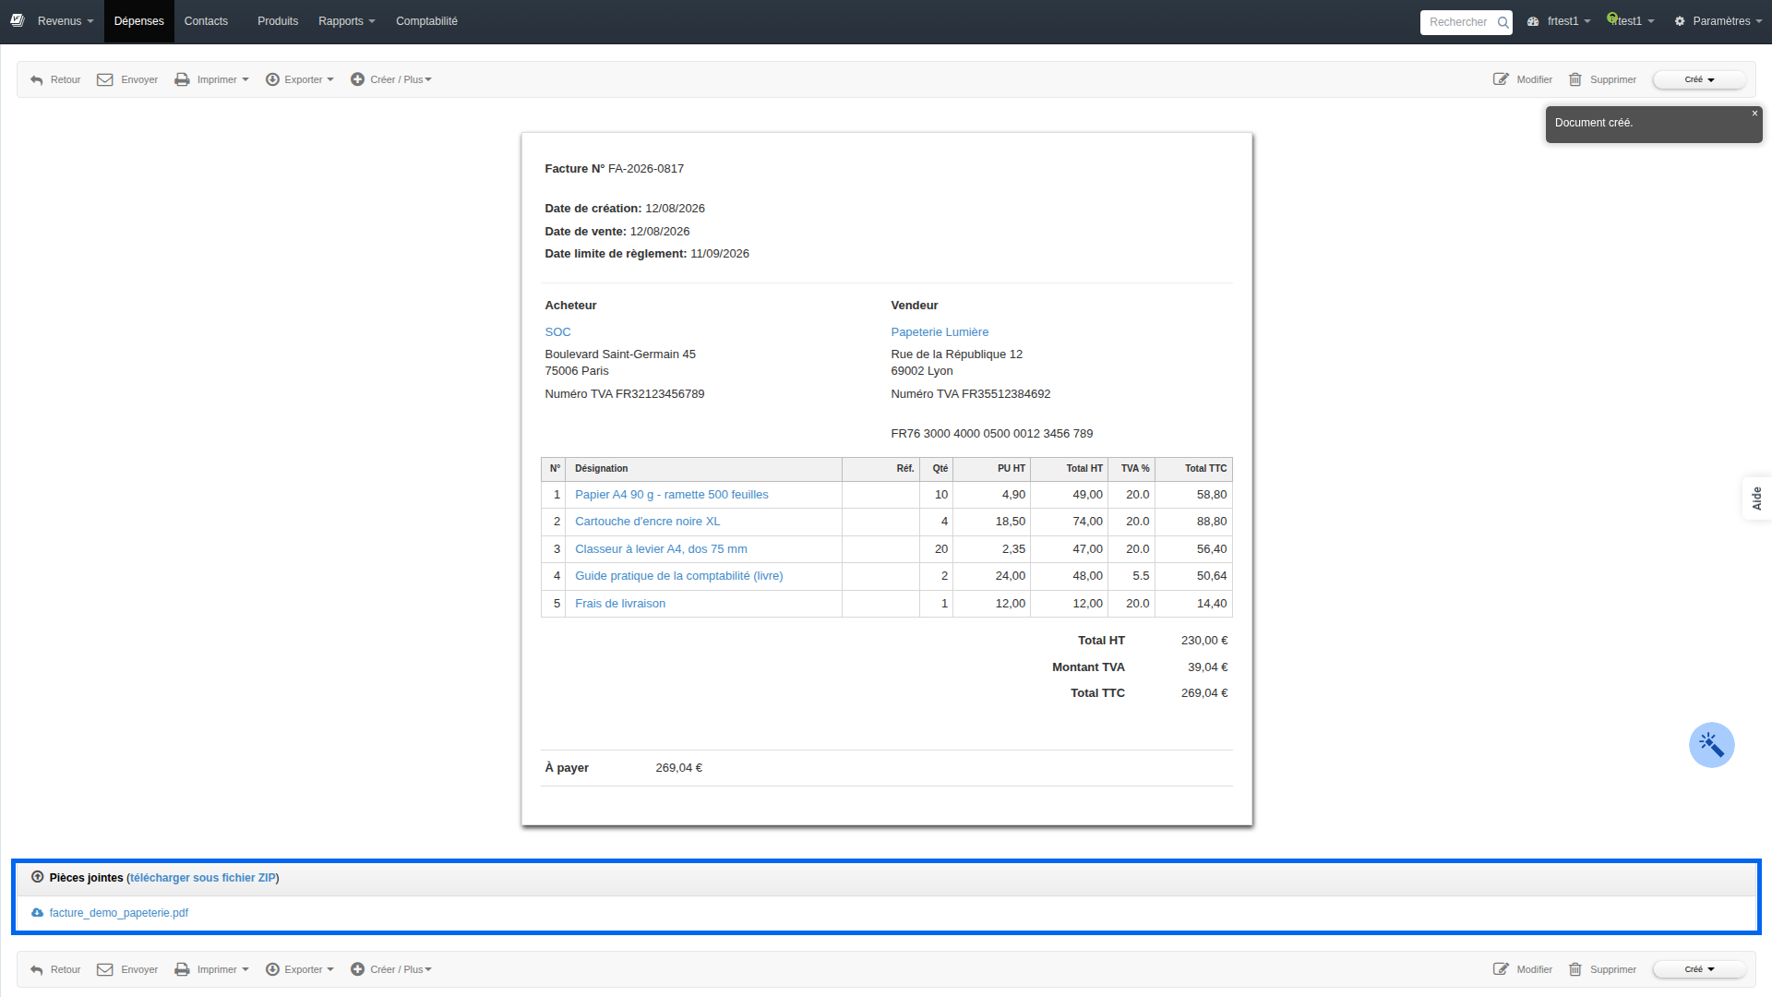
Task: Click the app logo icon in navbar
Action: tap(18, 20)
